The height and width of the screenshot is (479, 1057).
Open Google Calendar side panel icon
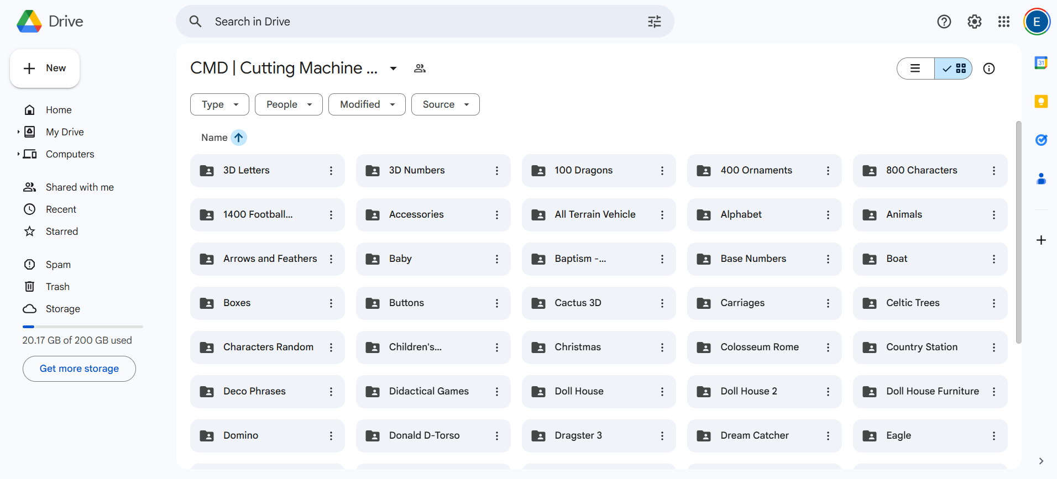tap(1041, 63)
